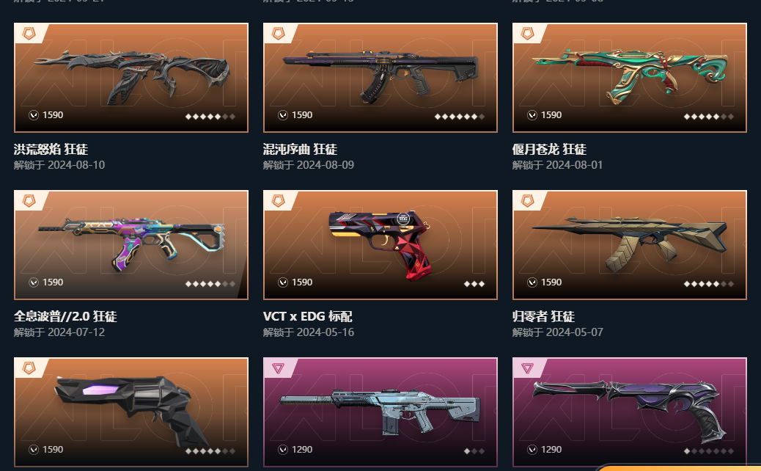
Task: Open the 洪荒怒焰 狂徒 skin card
Action: pyautogui.click(x=131, y=78)
